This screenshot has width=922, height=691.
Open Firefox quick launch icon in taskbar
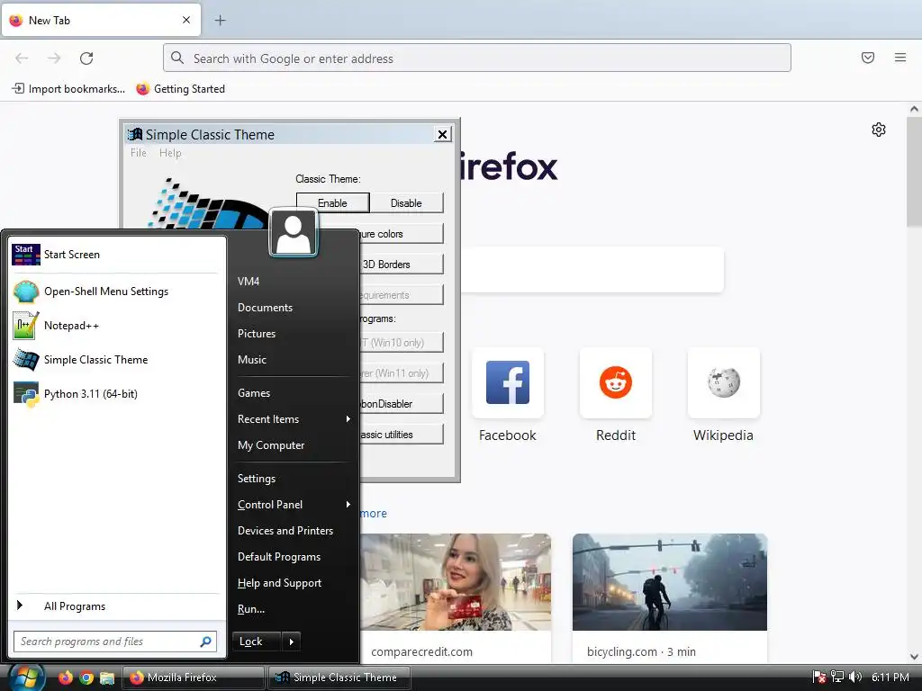coord(65,678)
